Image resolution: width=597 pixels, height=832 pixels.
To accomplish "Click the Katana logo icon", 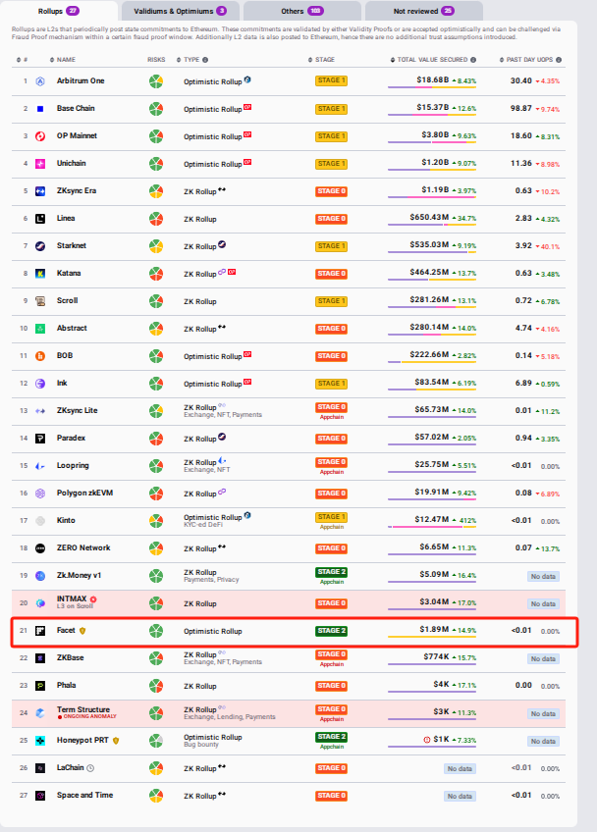I will [40, 274].
